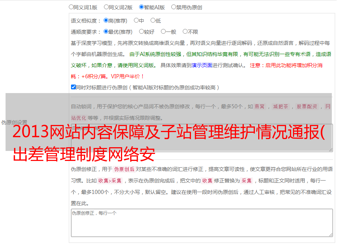Select the 同义词1版 radio option
This screenshot has height=244, width=337.
click(x=71, y=7)
